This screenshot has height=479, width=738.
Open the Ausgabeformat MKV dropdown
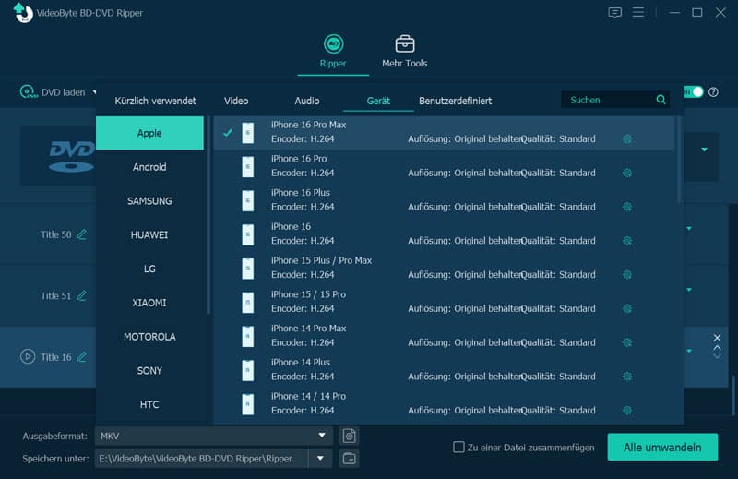coord(322,436)
